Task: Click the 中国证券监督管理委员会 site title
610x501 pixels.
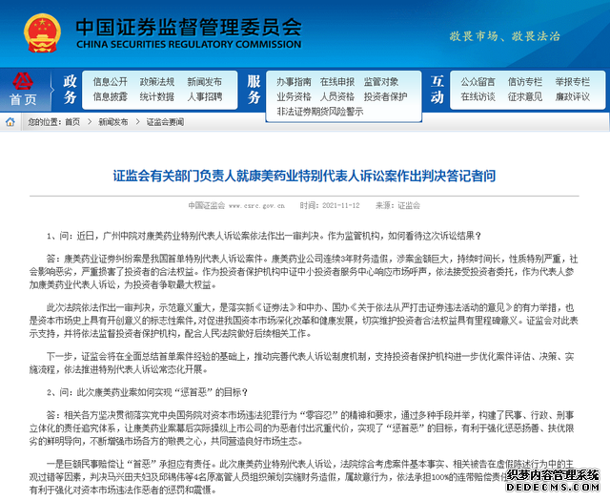Action: pyautogui.click(x=189, y=27)
